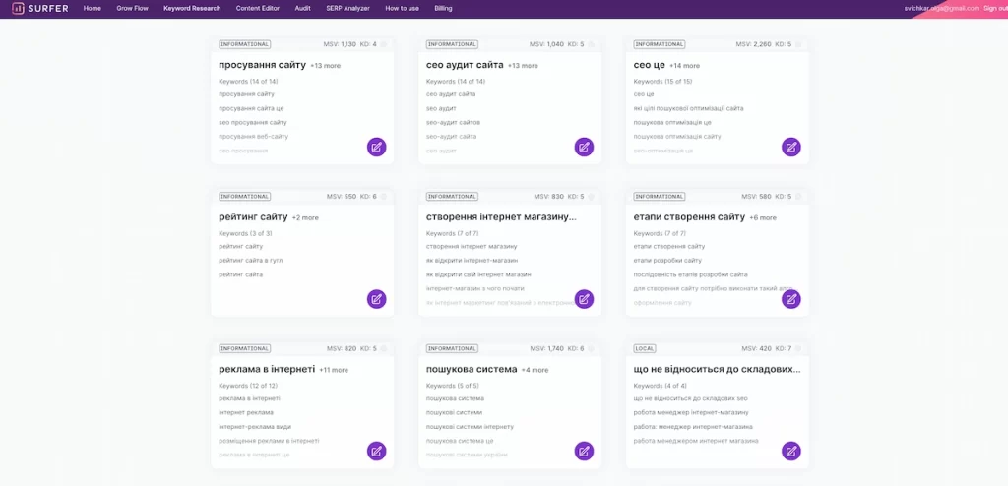
Task: Select the сео це cluster title
Action: 650,65
